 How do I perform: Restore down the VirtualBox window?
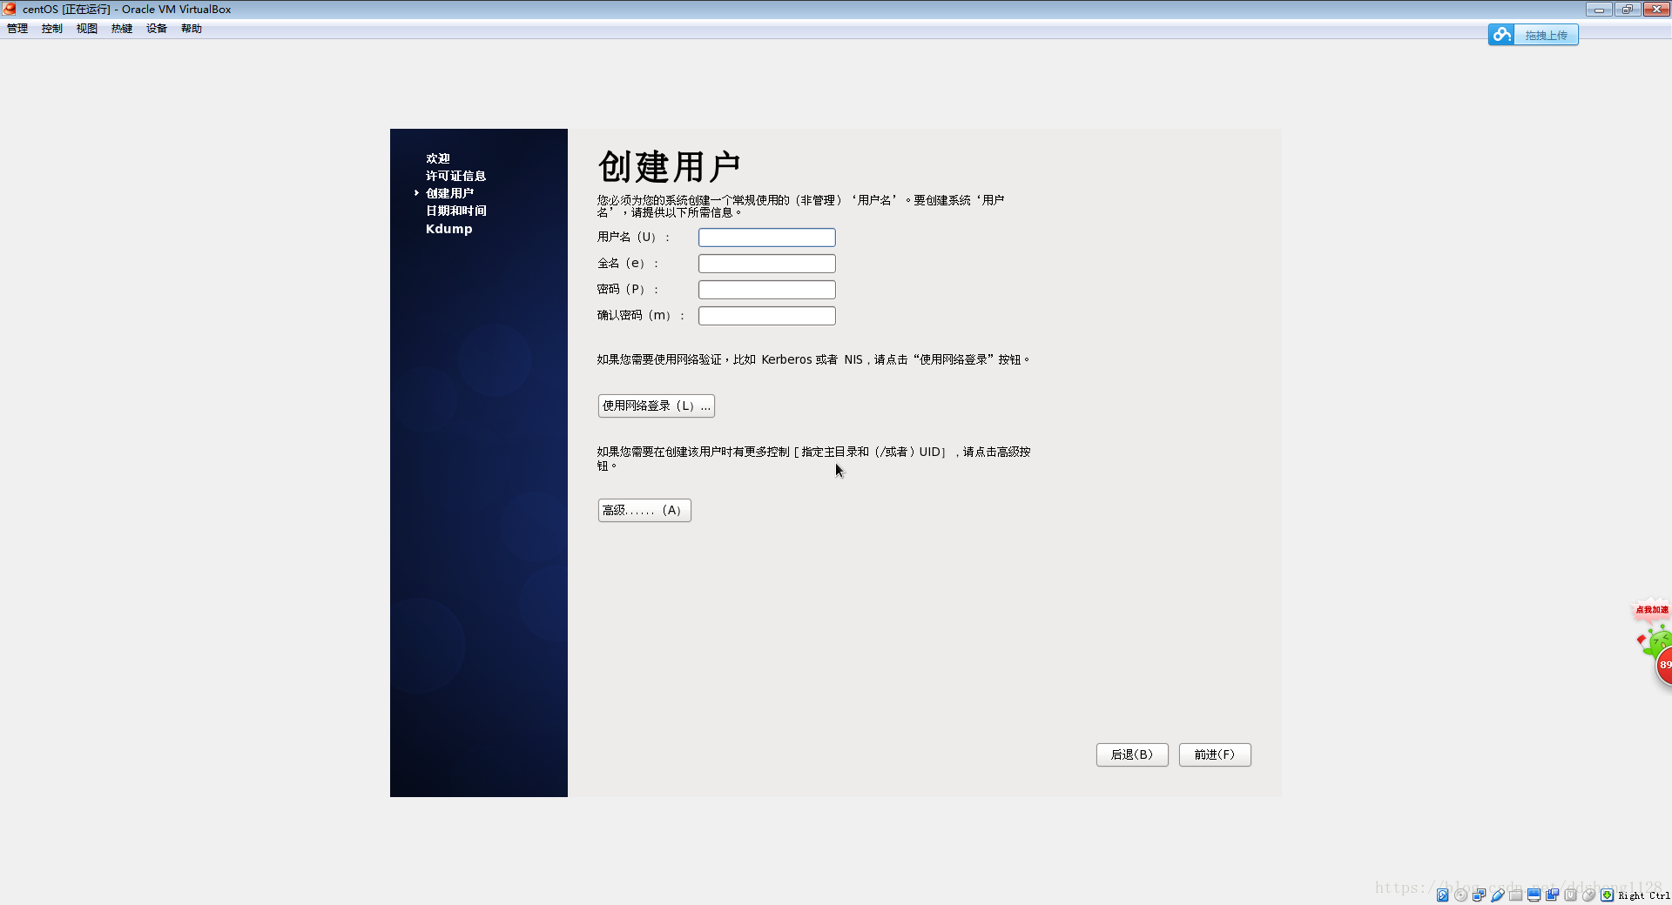coord(1627,9)
